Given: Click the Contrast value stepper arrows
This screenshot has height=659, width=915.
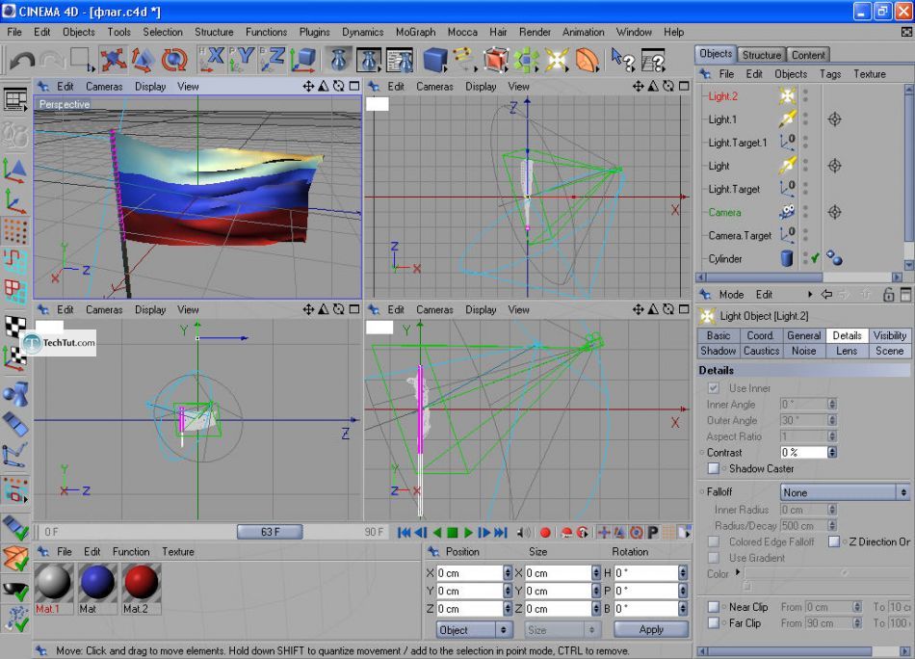Looking at the screenshot, I should pos(832,453).
